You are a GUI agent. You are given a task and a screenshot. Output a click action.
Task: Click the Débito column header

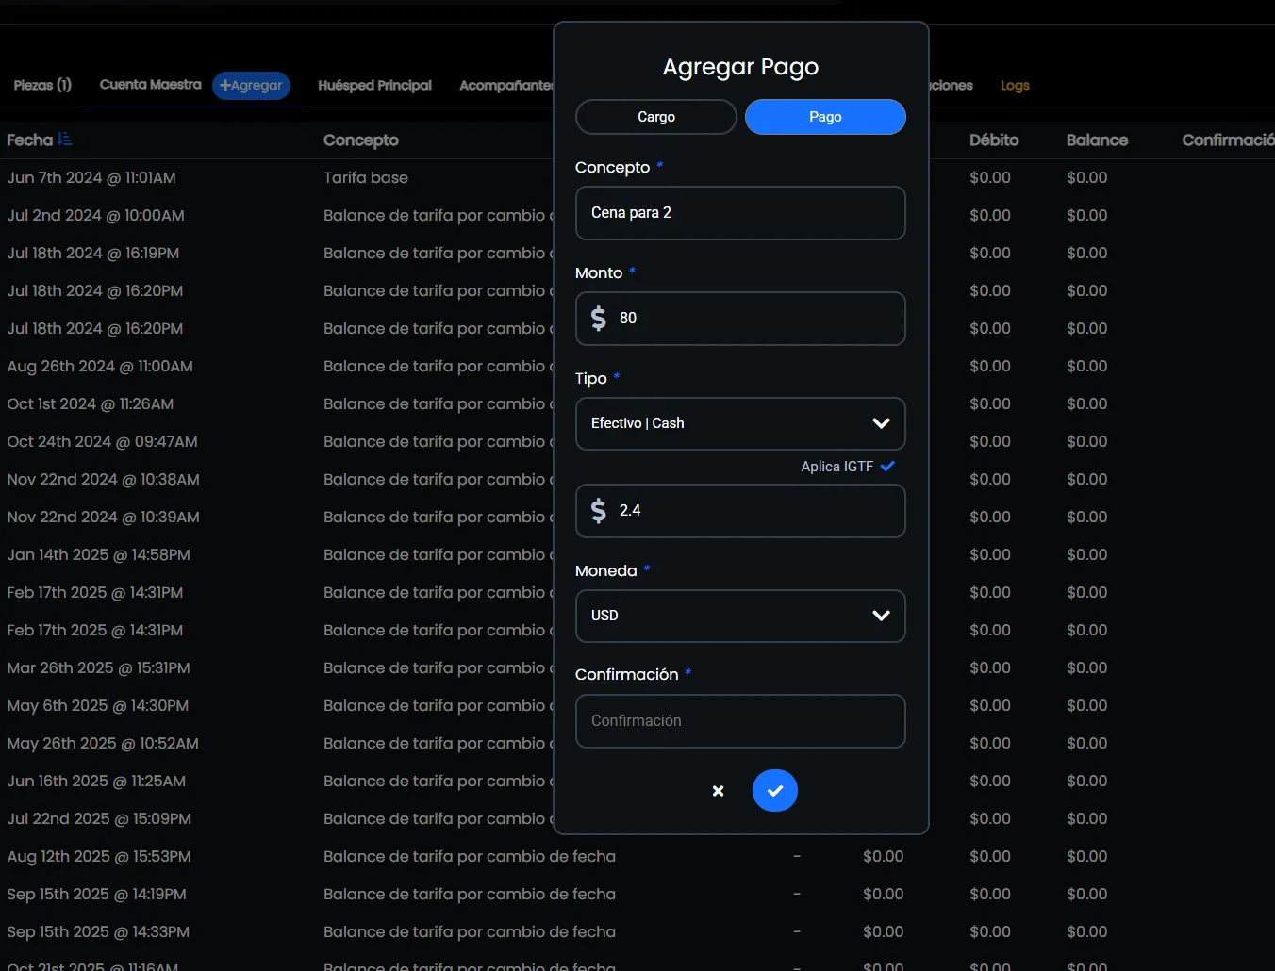point(994,140)
